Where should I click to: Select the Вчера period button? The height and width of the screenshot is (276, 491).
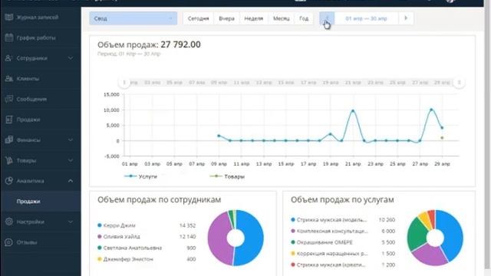pos(227,18)
